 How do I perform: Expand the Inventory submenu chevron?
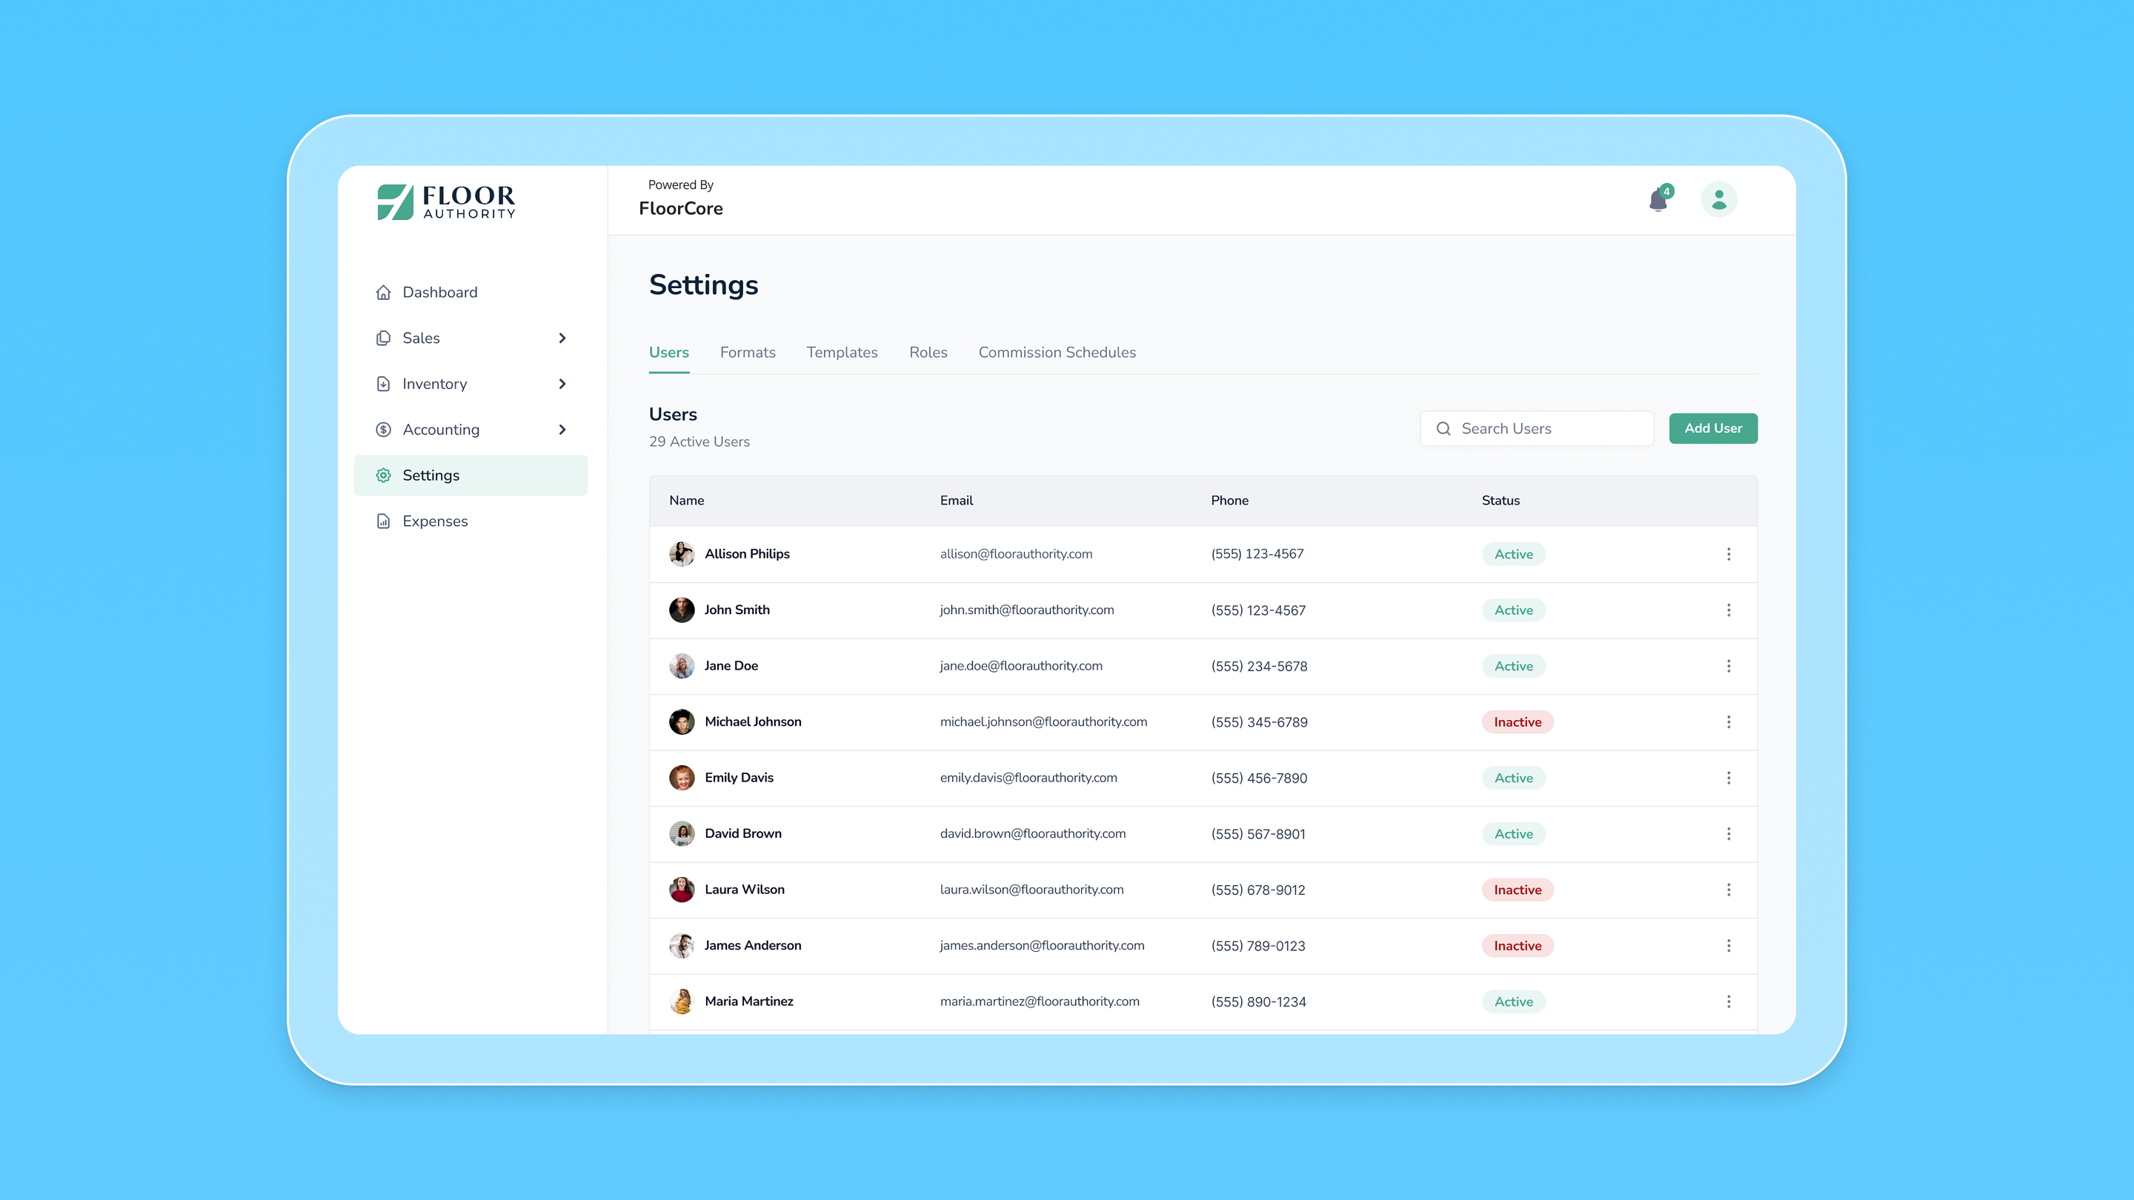[x=562, y=384]
